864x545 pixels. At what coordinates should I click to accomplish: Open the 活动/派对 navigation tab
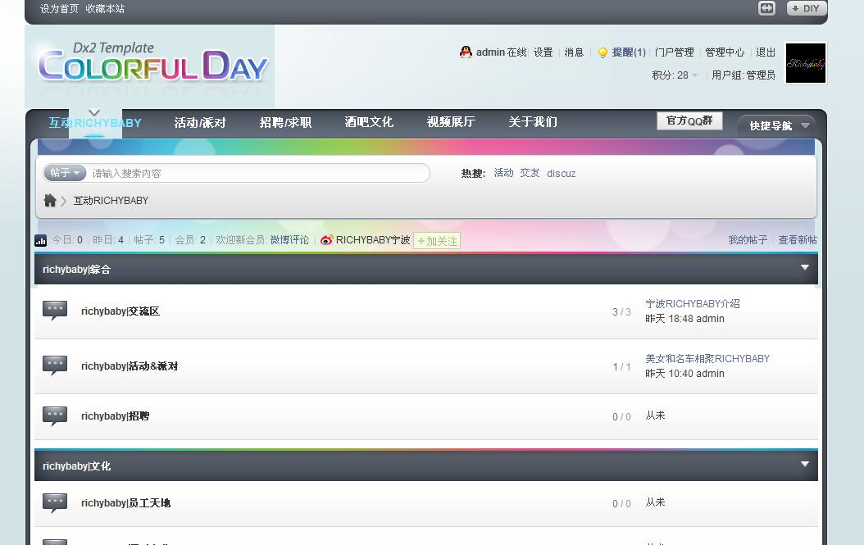(201, 122)
